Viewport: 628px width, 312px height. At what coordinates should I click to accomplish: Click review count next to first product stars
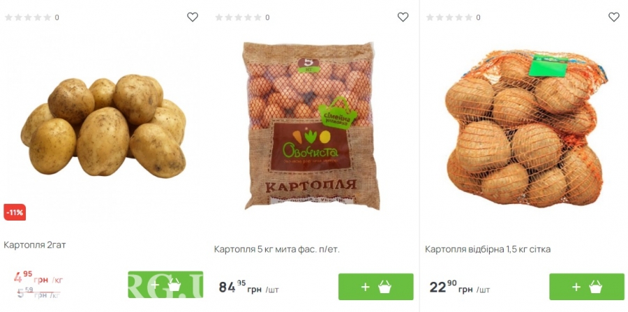click(57, 17)
